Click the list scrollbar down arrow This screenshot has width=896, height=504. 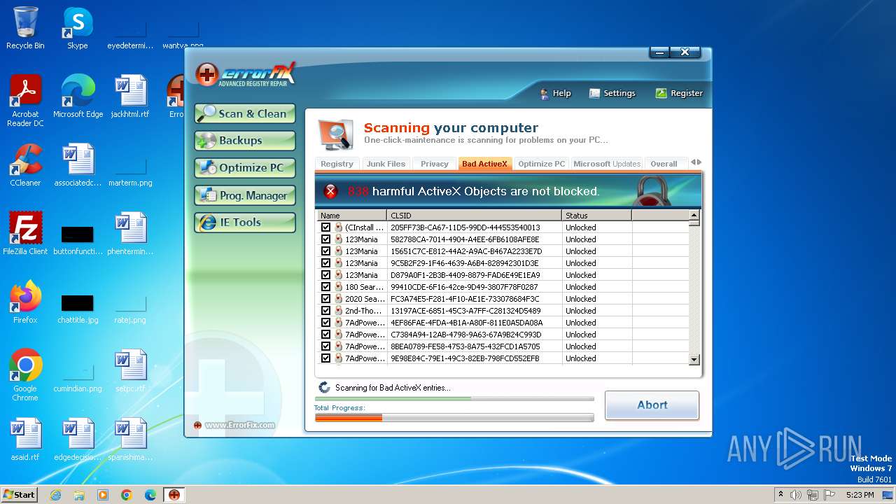click(694, 359)
